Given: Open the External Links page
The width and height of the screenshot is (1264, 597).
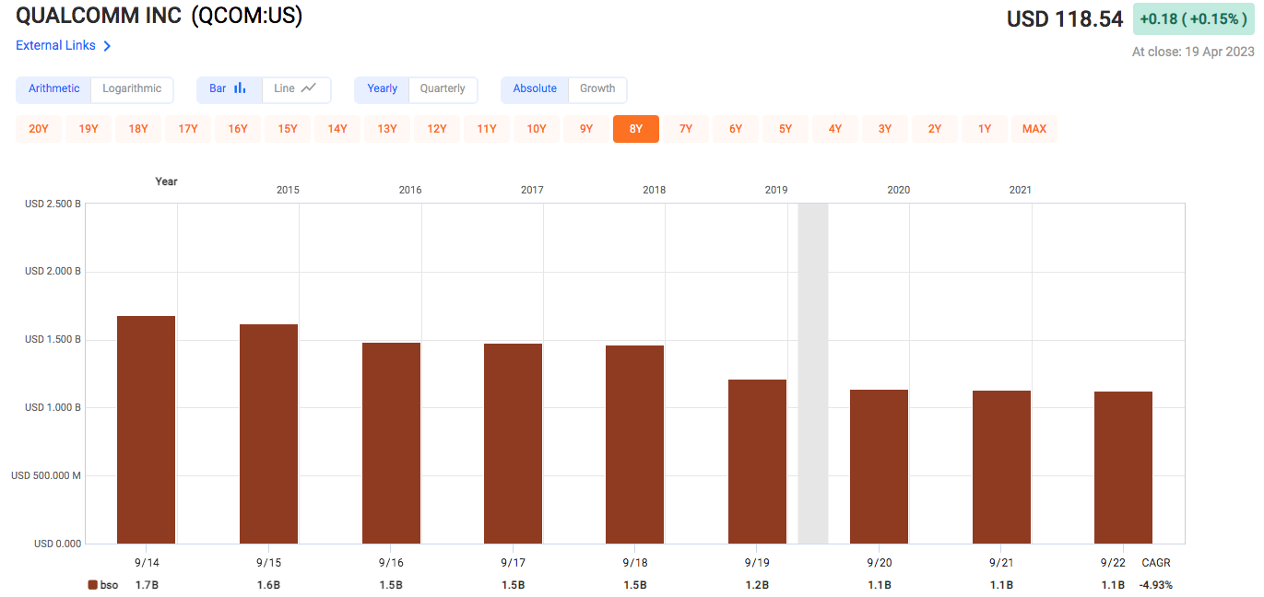Looking at the screenshot, I should [55, 45].
